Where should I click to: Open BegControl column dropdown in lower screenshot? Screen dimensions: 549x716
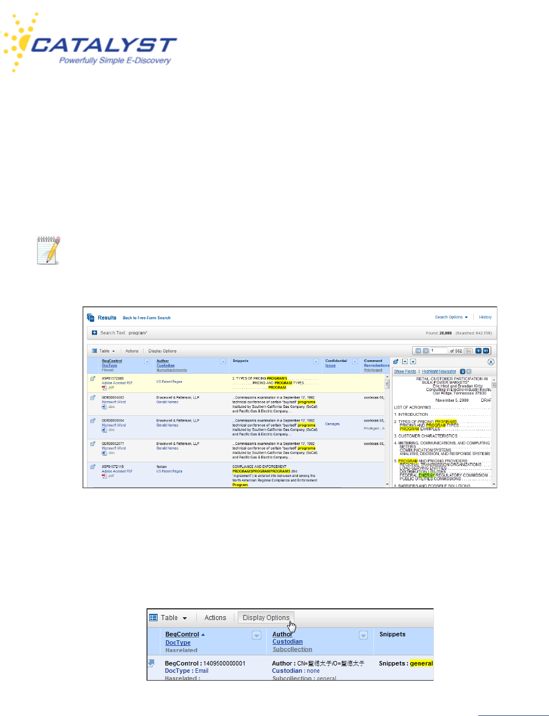click(256, 635)
